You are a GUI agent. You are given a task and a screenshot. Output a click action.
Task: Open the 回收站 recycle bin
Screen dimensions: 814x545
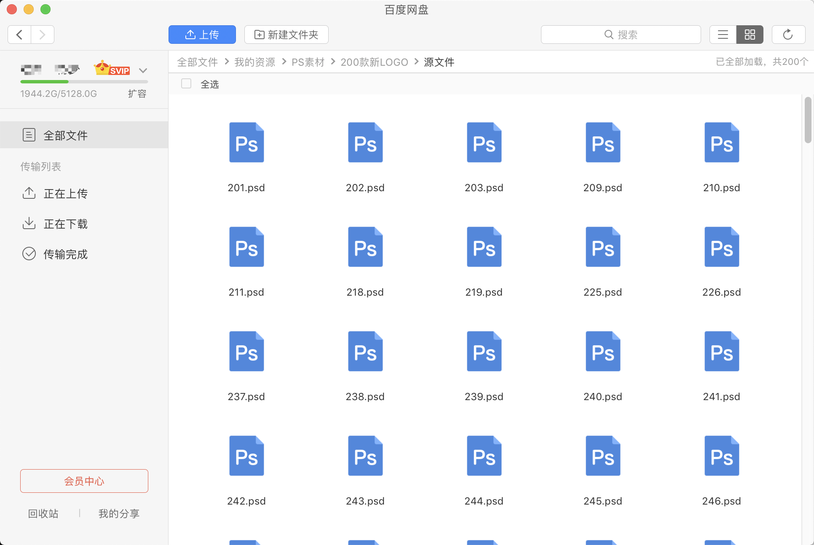(43, 513)
